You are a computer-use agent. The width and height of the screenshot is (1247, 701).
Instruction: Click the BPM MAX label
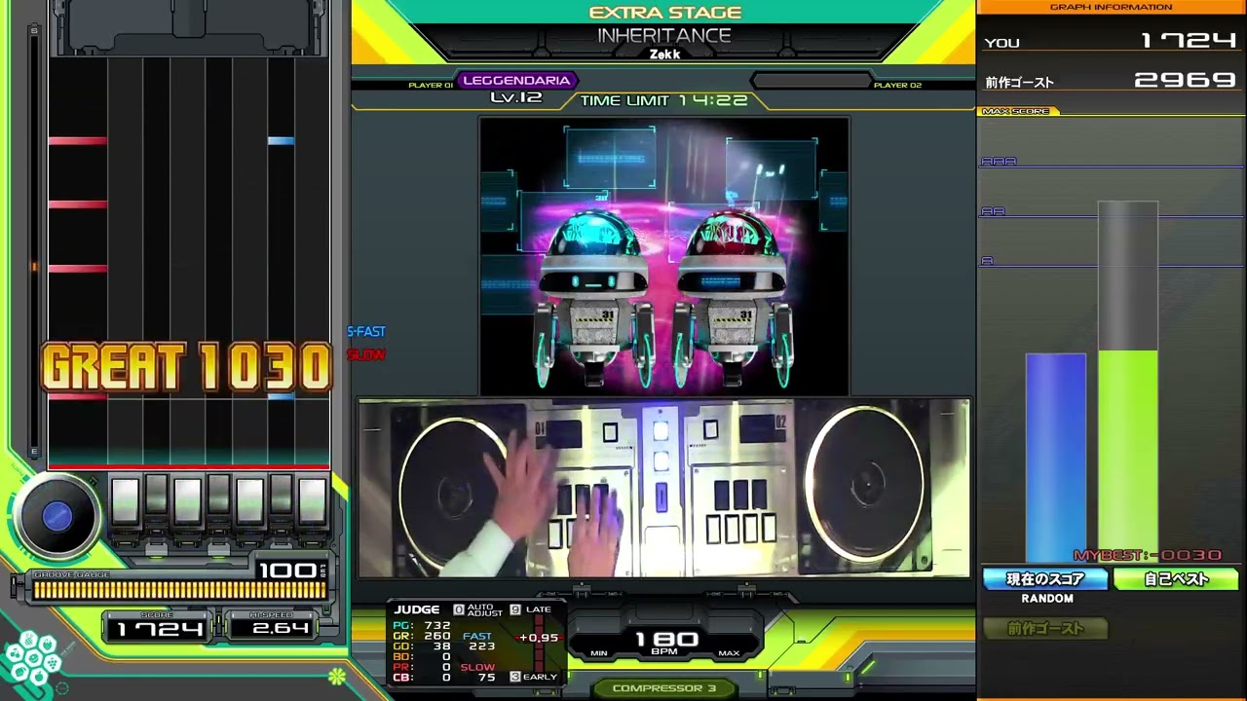pos(729,653)
